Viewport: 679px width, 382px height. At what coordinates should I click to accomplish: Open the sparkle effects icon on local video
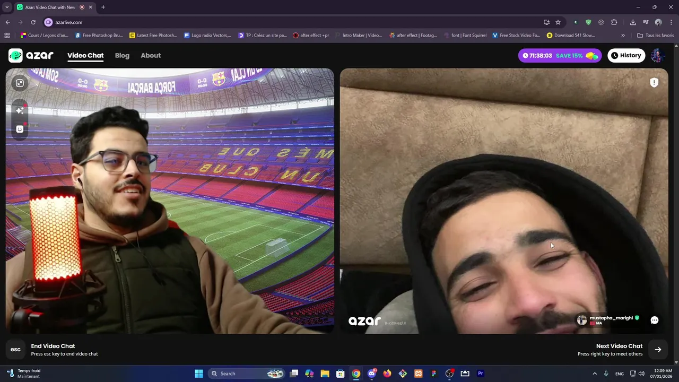[20, 110]
